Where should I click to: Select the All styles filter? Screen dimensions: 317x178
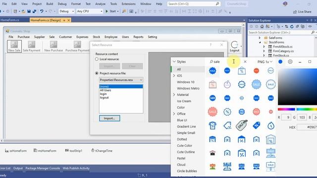[x=188, y=69]
